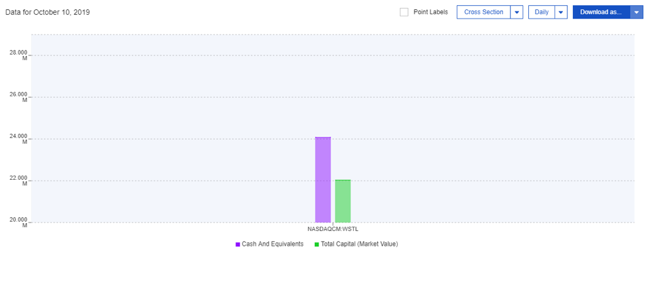Screen dimensions: 648x299
Task: Toggle Cash And Equivalents legend label
Action: pyautogui.click(x=273, y=244)
